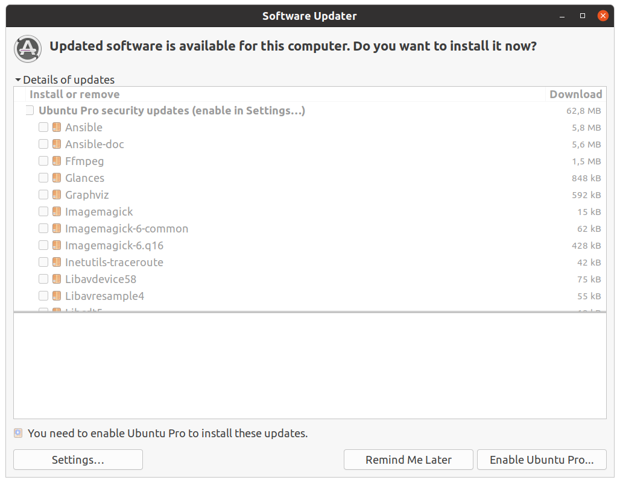Image resolution: width=620 pixels, height=483 pixels.
Task: Click the 62 kB size value
Action: point(589,229)
